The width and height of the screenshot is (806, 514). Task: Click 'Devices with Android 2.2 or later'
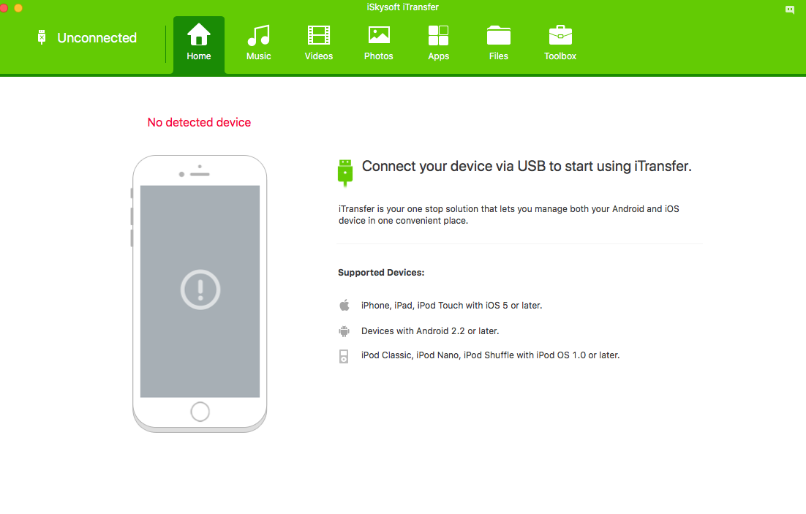[430, 331]
